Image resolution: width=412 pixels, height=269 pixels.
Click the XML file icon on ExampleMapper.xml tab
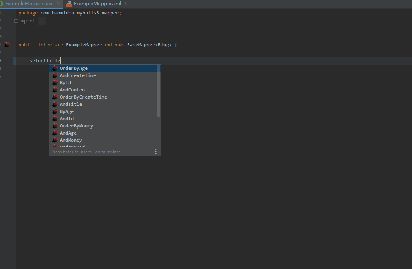point(69,4)
